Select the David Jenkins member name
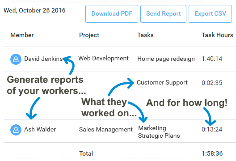The height and width of the screenshot is (161, 236). (43, 59)
